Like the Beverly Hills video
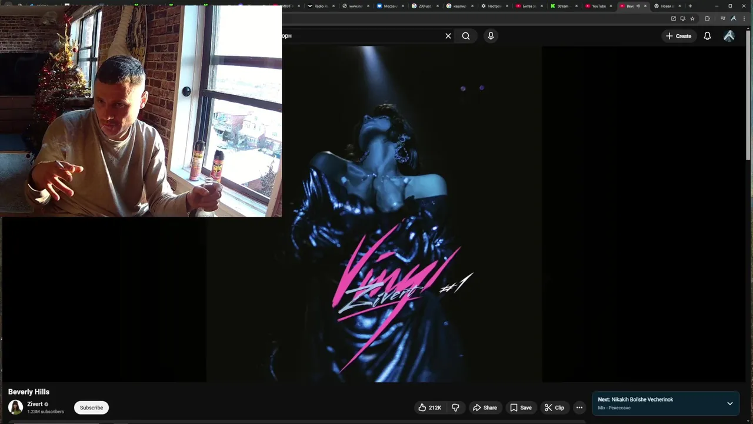Image resolution: width=753 pixels, height=424 pixels. pos(429,408)
